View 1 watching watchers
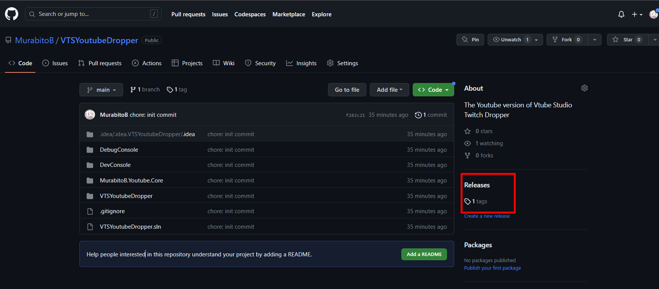The image size is (659, 289). [x=483, y=143]
